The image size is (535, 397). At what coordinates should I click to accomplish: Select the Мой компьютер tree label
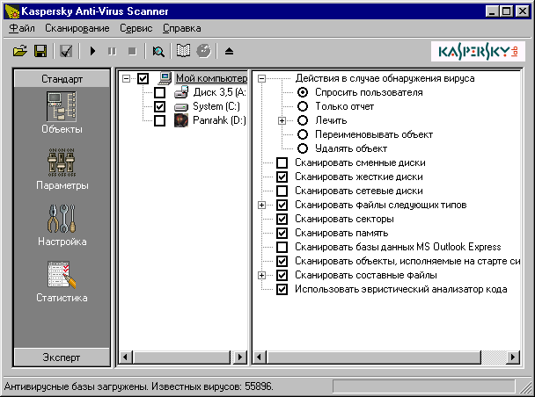coord(211,78)
